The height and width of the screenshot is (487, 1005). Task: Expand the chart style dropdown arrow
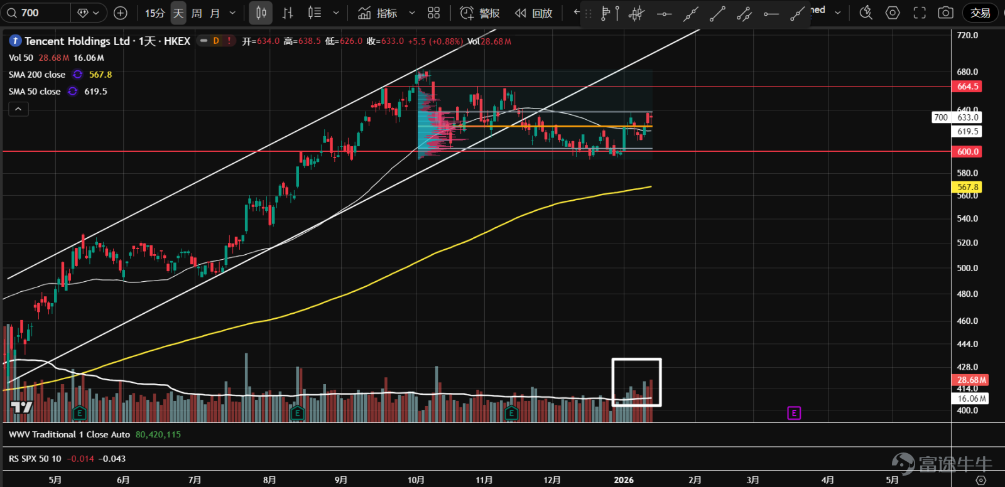click(336, 13)
